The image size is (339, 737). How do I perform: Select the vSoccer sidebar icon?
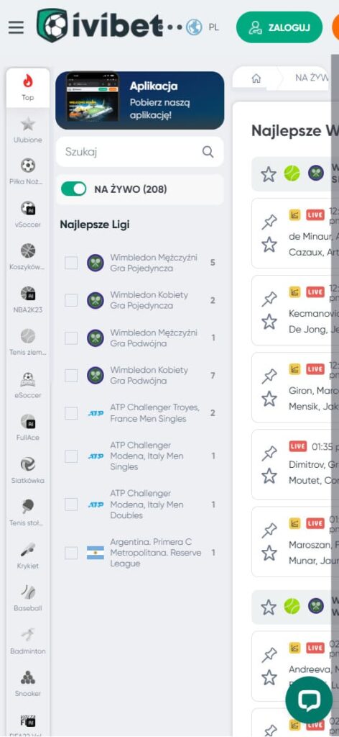28,214
